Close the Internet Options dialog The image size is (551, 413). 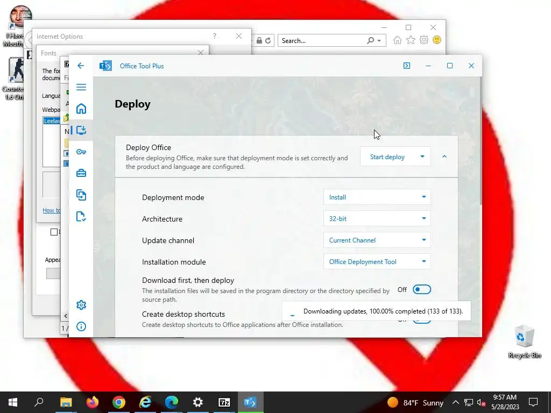(239, 36)
